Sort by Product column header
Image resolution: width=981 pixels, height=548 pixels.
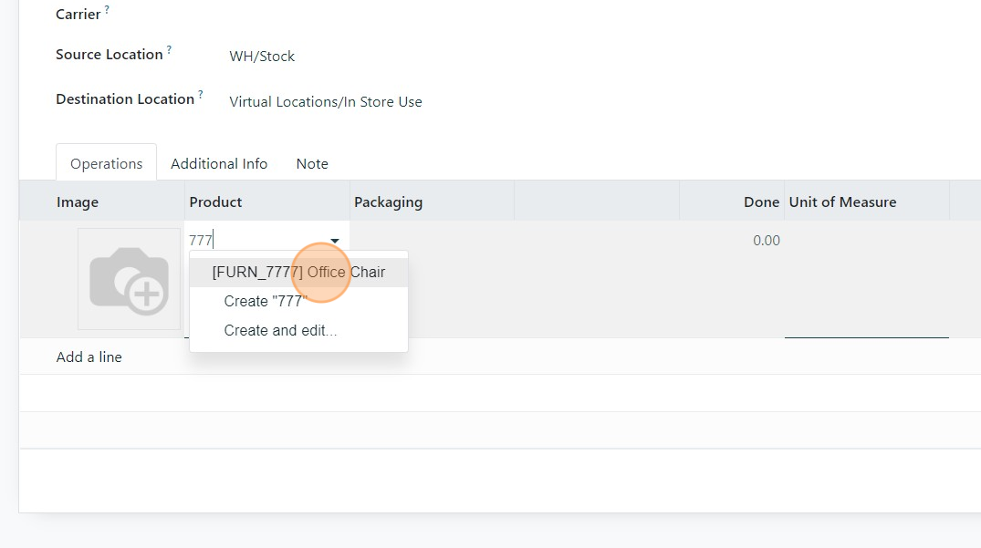(x=267, y=202)
